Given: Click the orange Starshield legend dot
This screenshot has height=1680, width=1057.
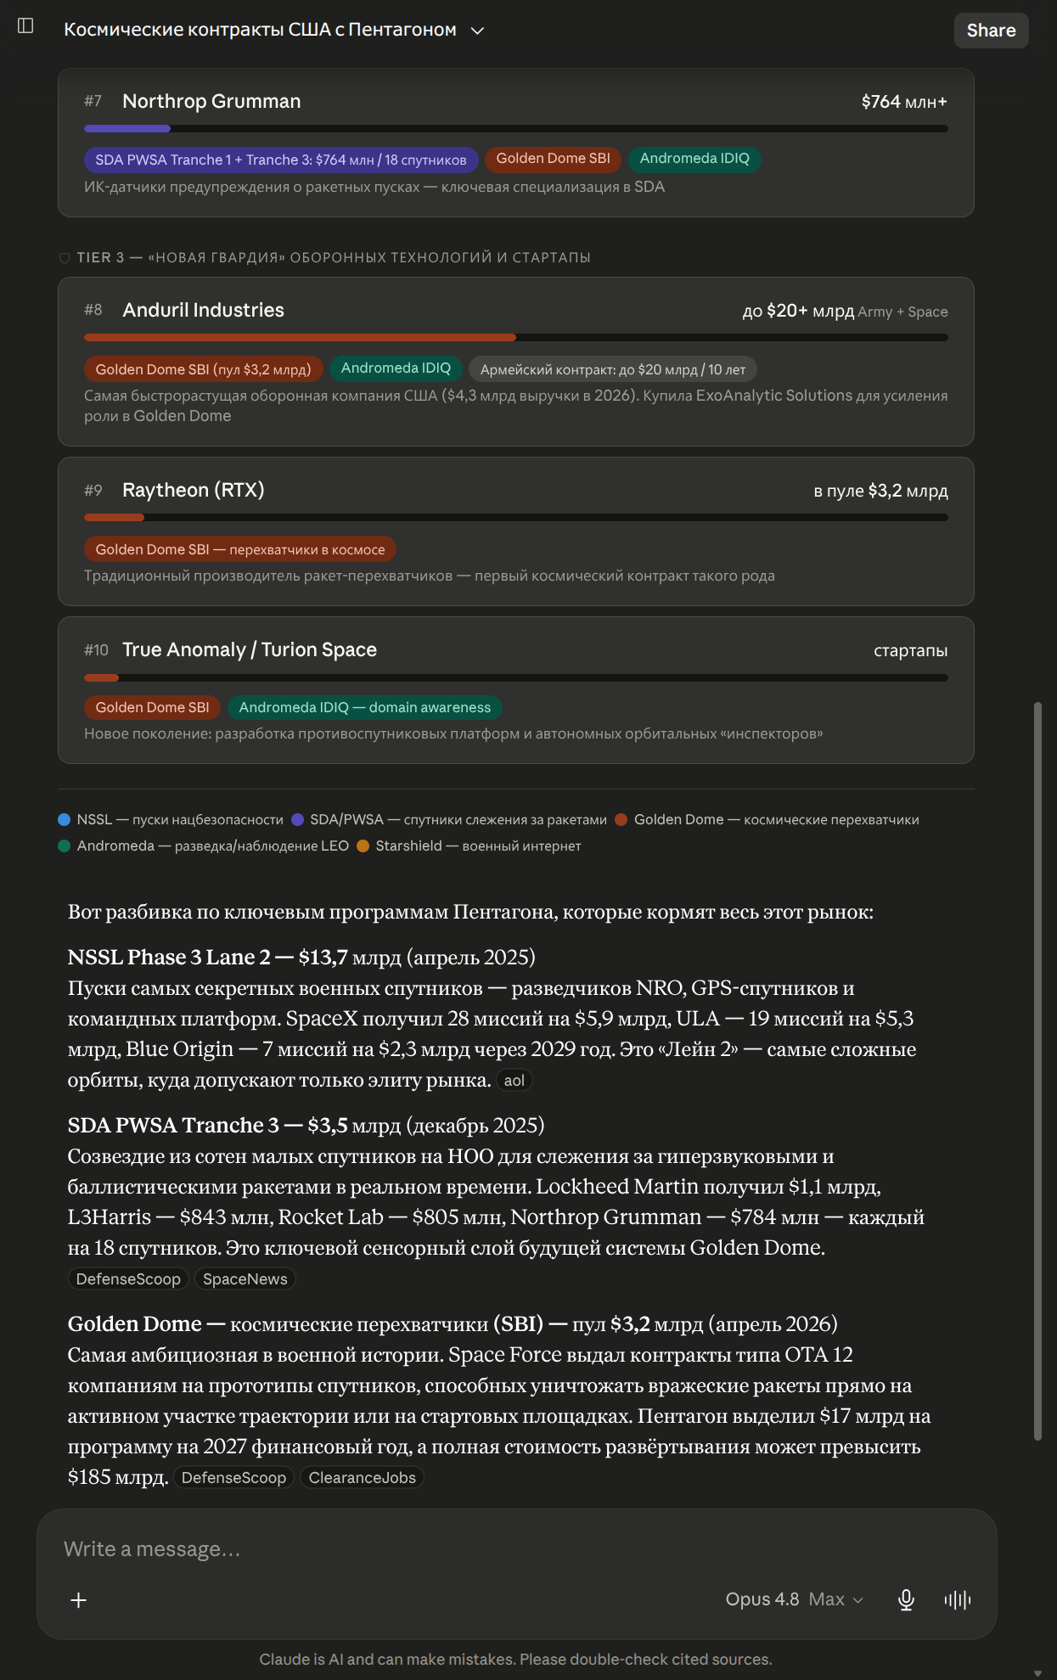Looking at the screenshot, I should [x=363, y=846].
